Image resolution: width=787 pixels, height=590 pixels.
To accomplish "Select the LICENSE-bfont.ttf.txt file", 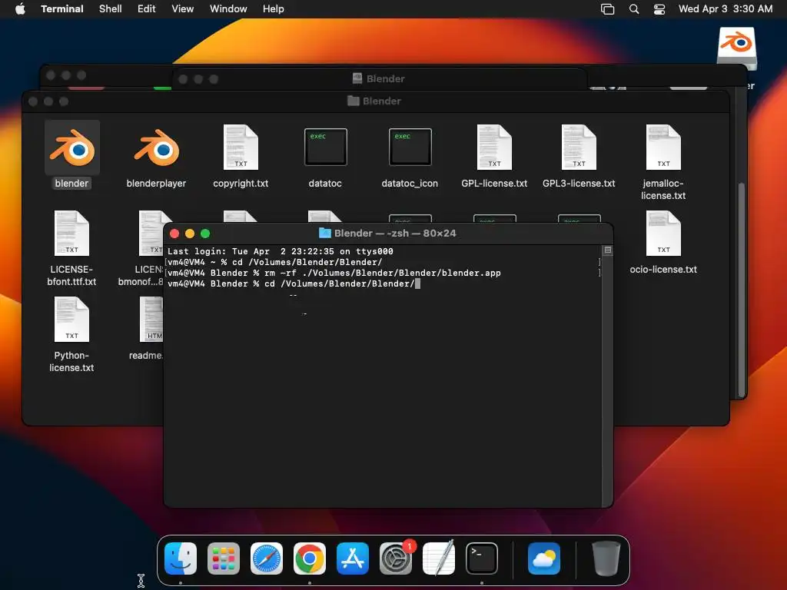I will 71,234.
